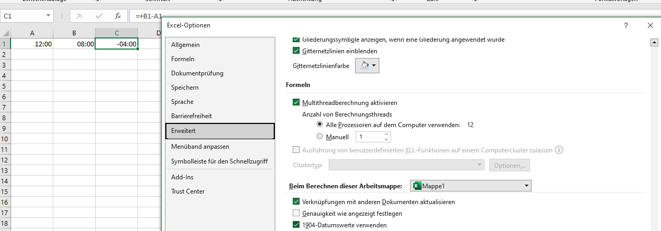Open the Dokumentprüfung options category
This screenshot has height=231, width=661.
(x=220, y=73)
